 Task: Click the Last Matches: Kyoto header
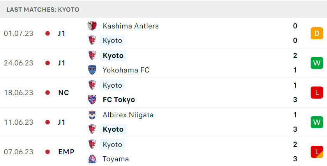click(43, 10)
